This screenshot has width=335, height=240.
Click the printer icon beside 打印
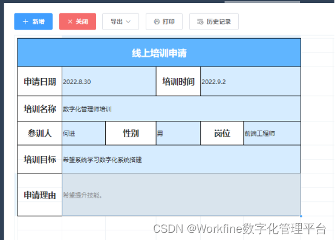click(x=157, y=22)
